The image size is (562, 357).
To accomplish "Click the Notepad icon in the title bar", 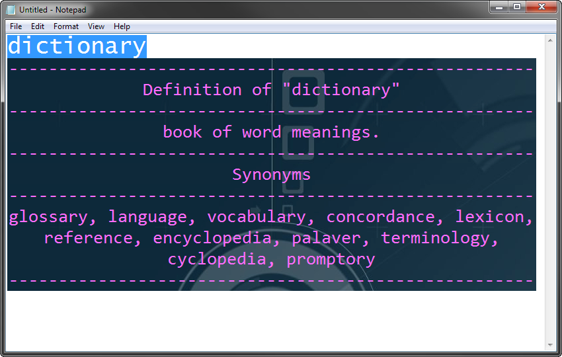I will 11,10.
